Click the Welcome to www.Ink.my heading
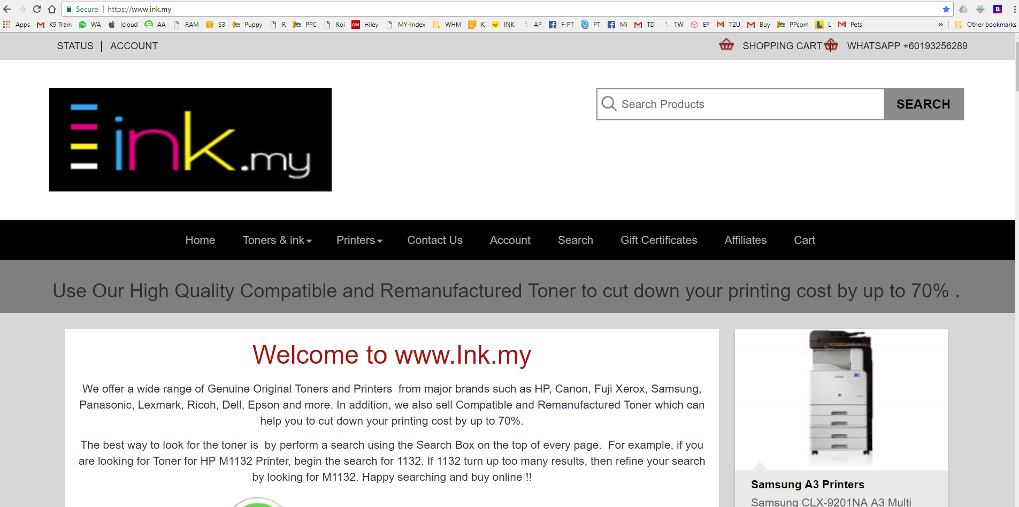Screen dimensions: 1019x507 pyautogui.click(x=392, y=355)
